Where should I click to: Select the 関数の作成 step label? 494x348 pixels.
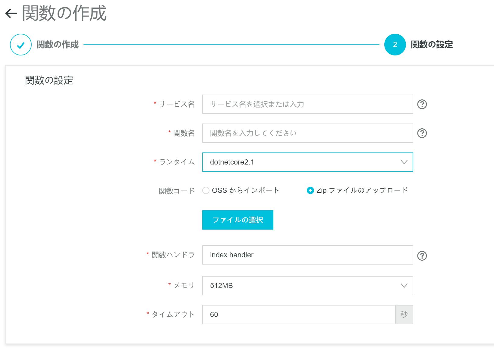click(57, 44)
